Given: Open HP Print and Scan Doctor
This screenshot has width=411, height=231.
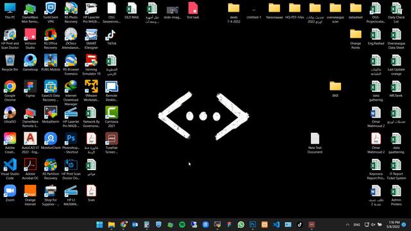Looking at the screenshot, I should 10,38.
